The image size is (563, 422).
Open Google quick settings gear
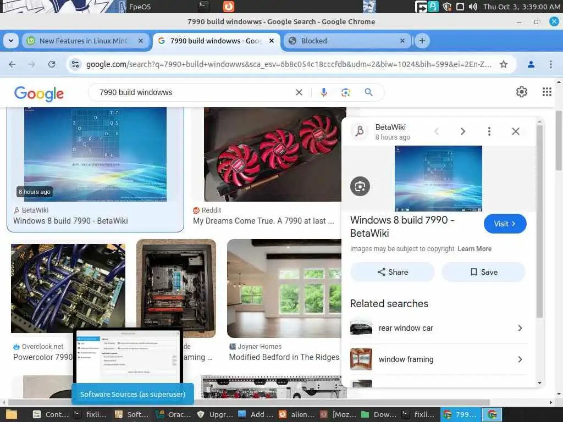coord(522,92)
